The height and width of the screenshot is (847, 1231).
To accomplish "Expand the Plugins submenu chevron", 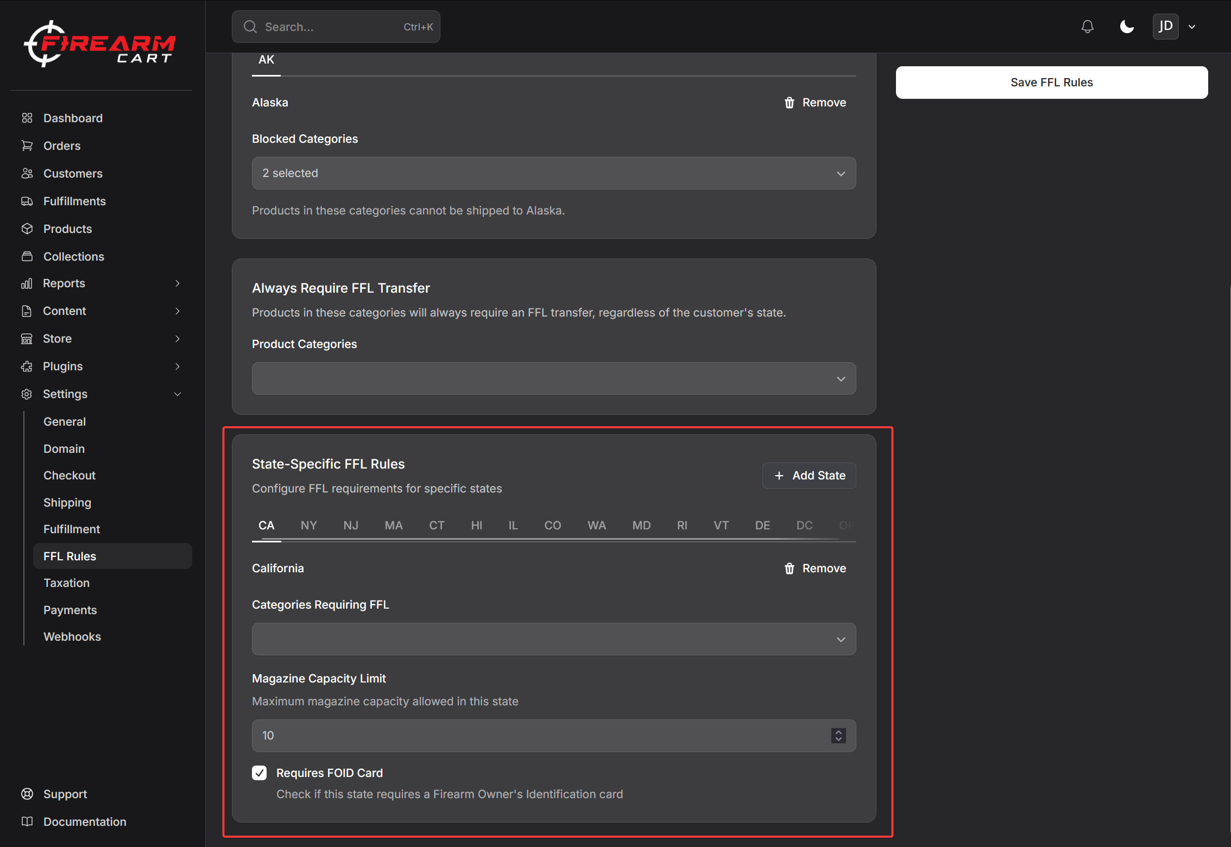I will (x=177, y=366).
